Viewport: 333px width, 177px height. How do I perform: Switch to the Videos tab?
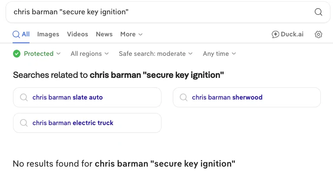click(x=77, y=34)
